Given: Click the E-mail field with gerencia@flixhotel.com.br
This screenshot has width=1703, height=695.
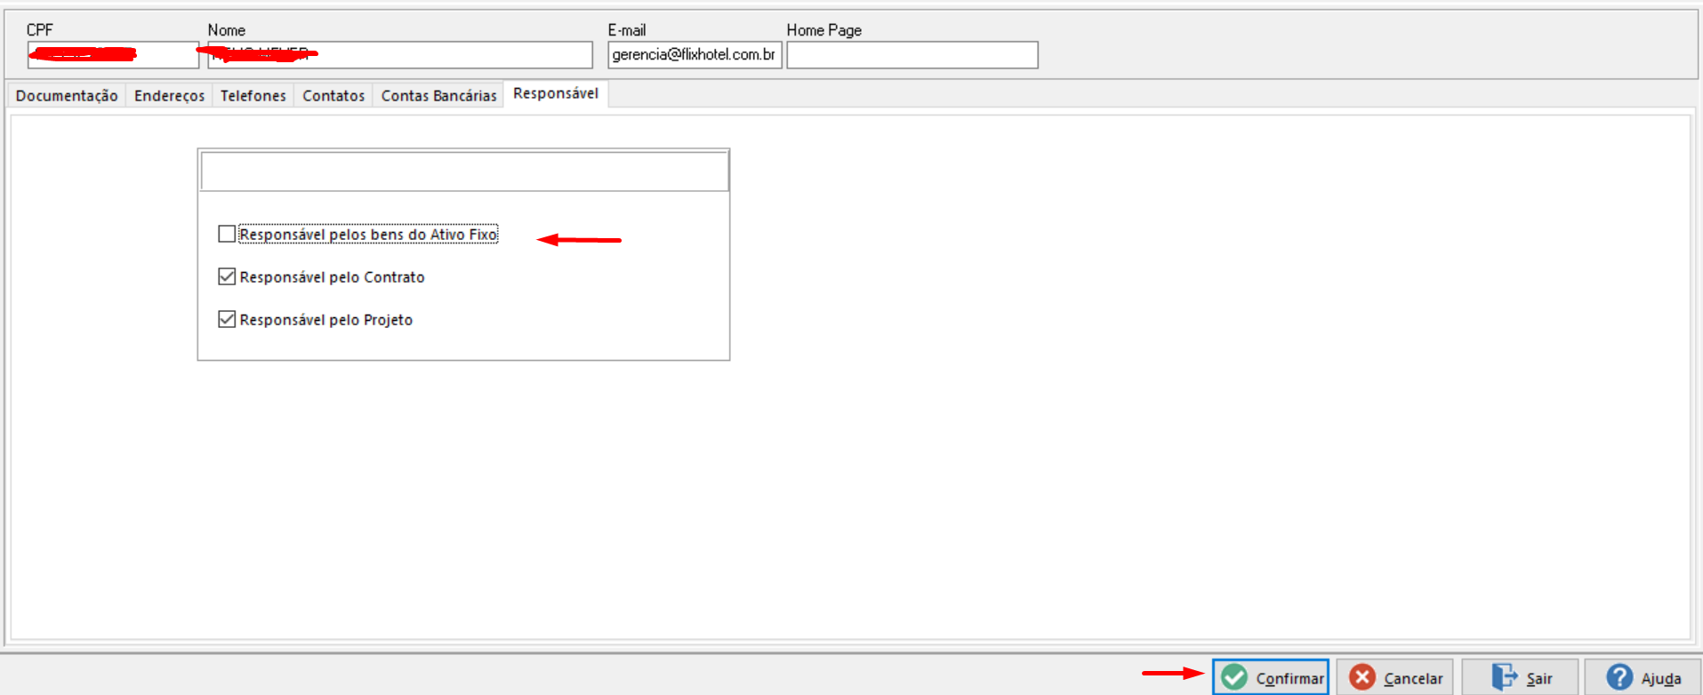Looking at the screenshot, I should point(695,54).
